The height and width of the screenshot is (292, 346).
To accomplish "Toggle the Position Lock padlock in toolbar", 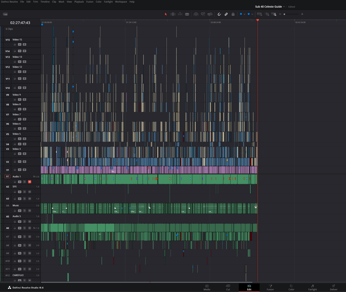I will click(233, 14).
